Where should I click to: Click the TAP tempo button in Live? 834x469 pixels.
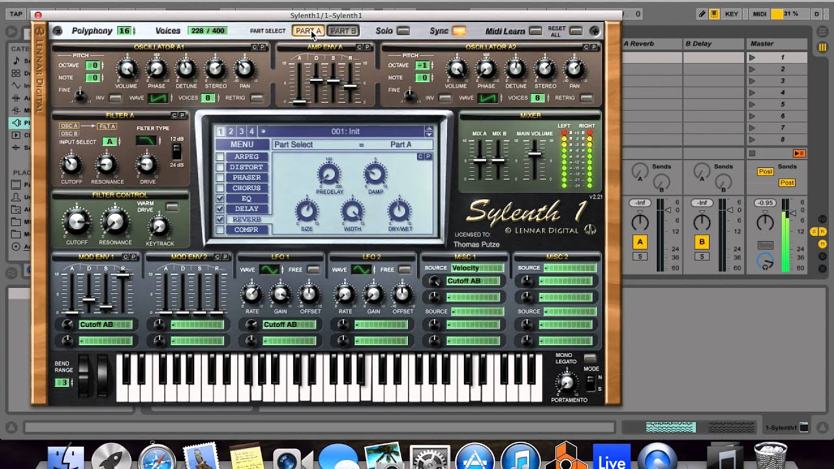tap(16, 14)
